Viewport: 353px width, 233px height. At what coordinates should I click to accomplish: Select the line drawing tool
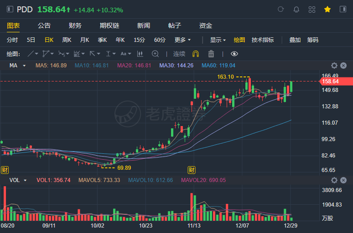pyautogui.click(x=31, y=54)
